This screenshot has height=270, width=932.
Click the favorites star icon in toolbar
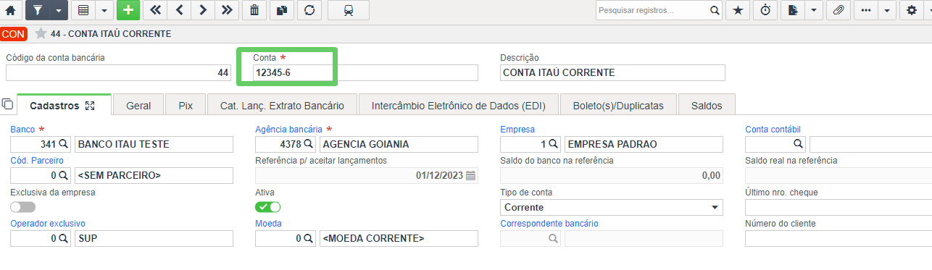(738, 10)
